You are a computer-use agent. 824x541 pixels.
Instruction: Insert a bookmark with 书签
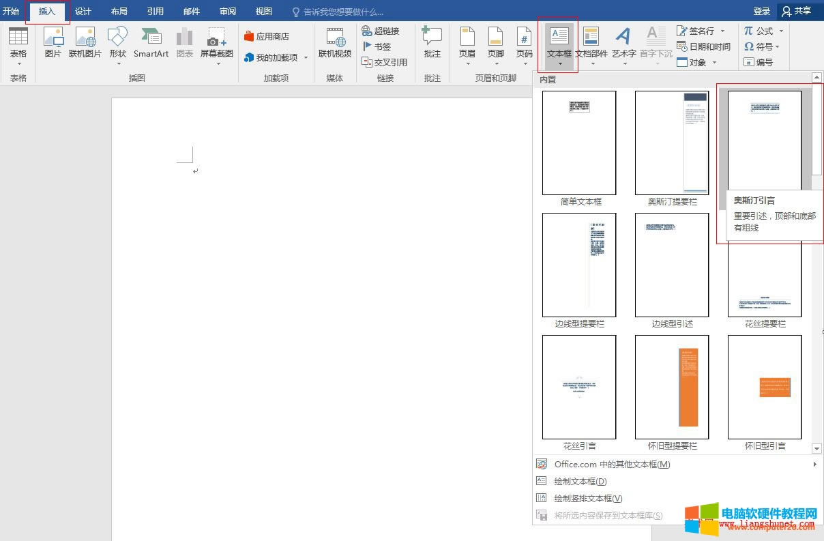pyautogui.click(x=379, y=46)
